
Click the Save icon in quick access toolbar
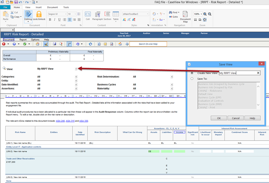point(16,2)
